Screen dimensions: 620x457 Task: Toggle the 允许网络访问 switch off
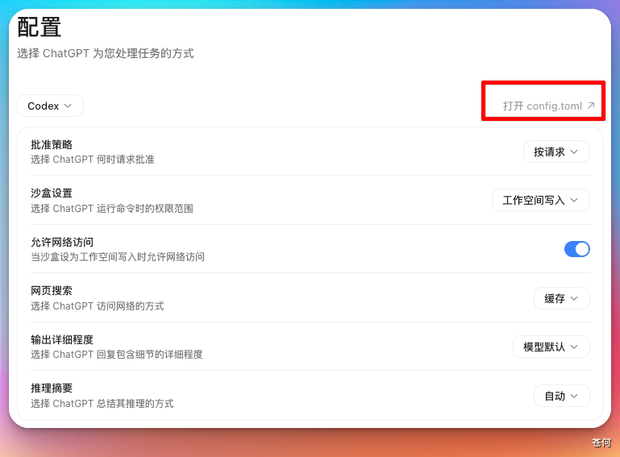point(577,249)
